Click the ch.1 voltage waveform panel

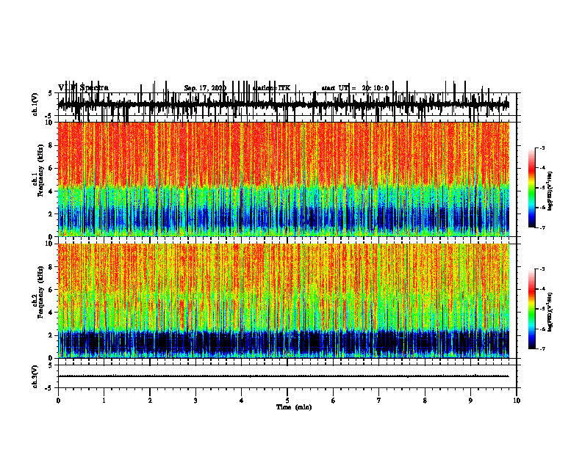287,104
